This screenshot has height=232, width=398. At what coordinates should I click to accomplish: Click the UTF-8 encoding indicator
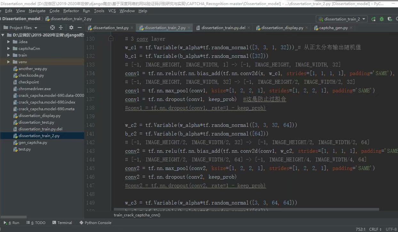391,229
